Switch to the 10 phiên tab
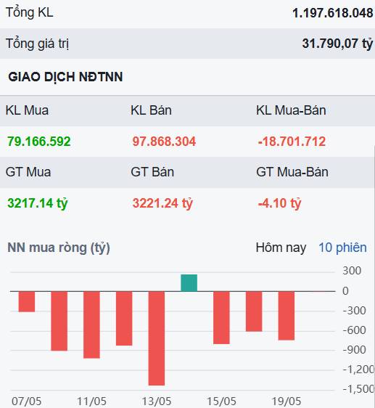The height and width of the screenshot is (408, 375). pos(342,248)
